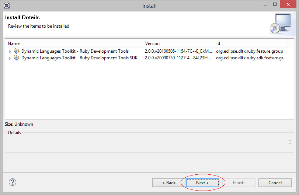Click the Eclipse icon in title bar
The image size is (299, 195).
click(7, 5)
